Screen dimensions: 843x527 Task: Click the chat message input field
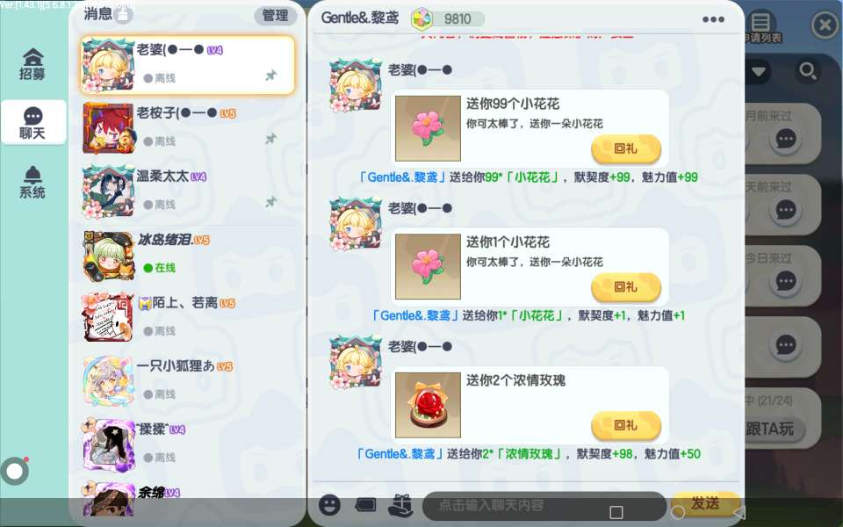(x=544, y=506)
